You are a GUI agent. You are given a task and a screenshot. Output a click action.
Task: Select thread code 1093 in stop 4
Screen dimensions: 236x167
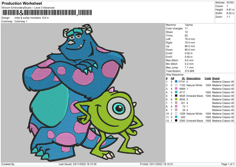pos(208,93)
